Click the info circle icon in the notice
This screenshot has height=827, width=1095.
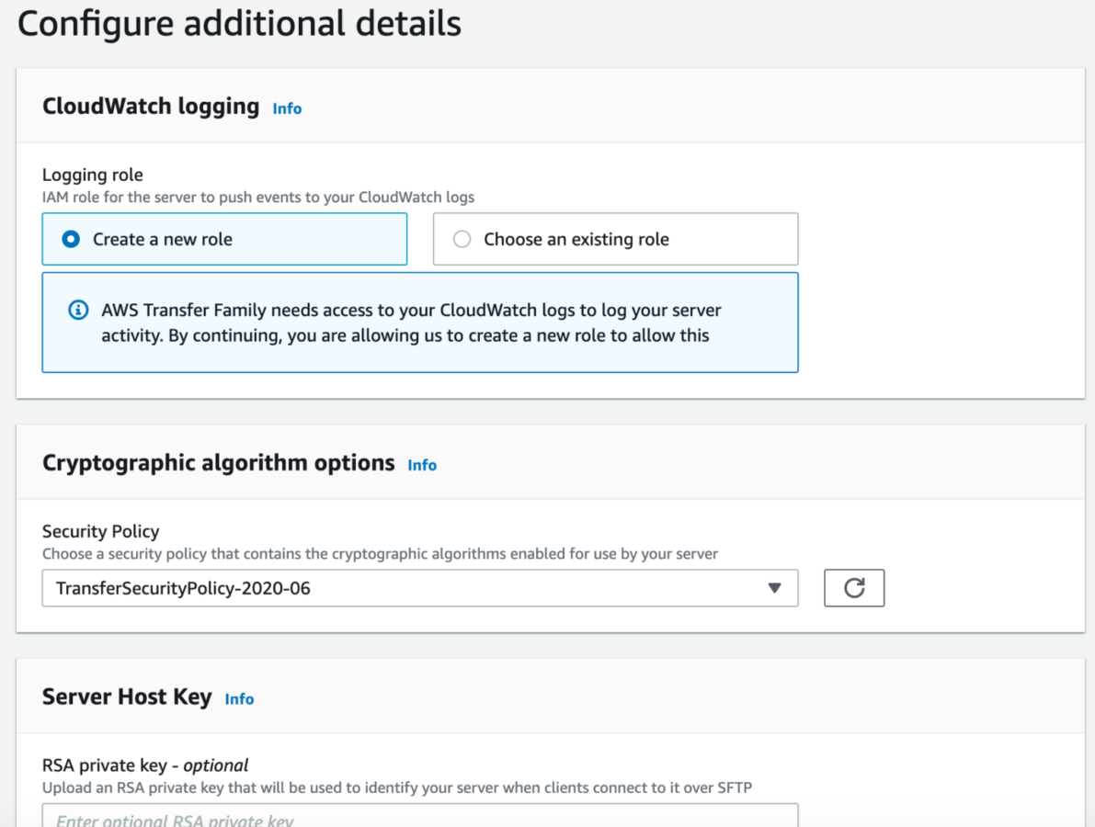click(x=79, y=311)
